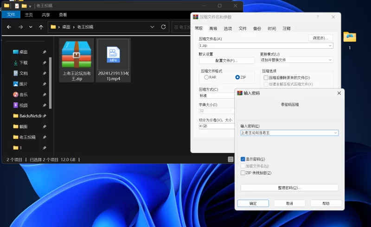Click the 4 GB split volume field
371x227 pixels.
point(217,126)
